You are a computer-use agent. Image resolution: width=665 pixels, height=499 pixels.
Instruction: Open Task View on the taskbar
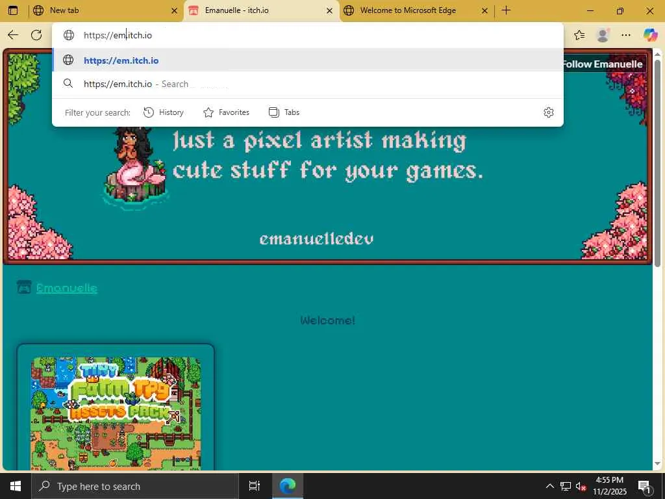tap(255, 486)
